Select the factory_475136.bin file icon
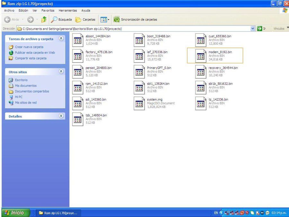Screen dimensions: 289x217 (x=78, y=56)
